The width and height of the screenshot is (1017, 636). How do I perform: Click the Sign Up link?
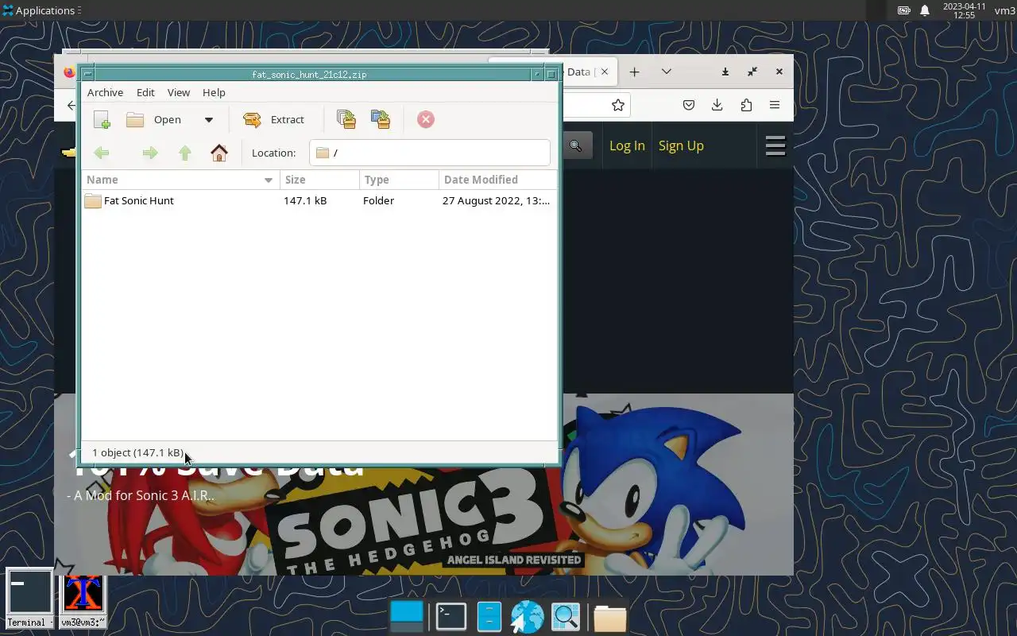coord(681,145)
